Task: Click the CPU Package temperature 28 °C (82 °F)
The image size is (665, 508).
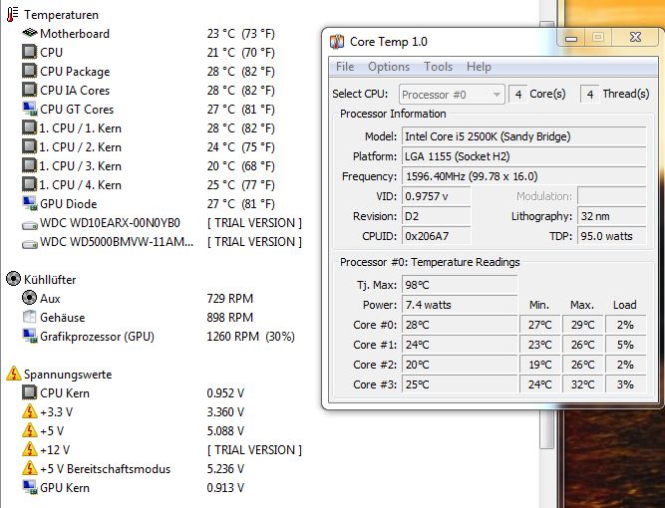Action: [241, 71]
